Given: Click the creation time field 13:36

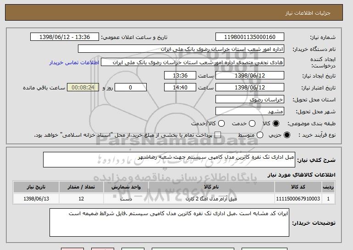Looking at the screenshot, I should (x=180, y=75).
